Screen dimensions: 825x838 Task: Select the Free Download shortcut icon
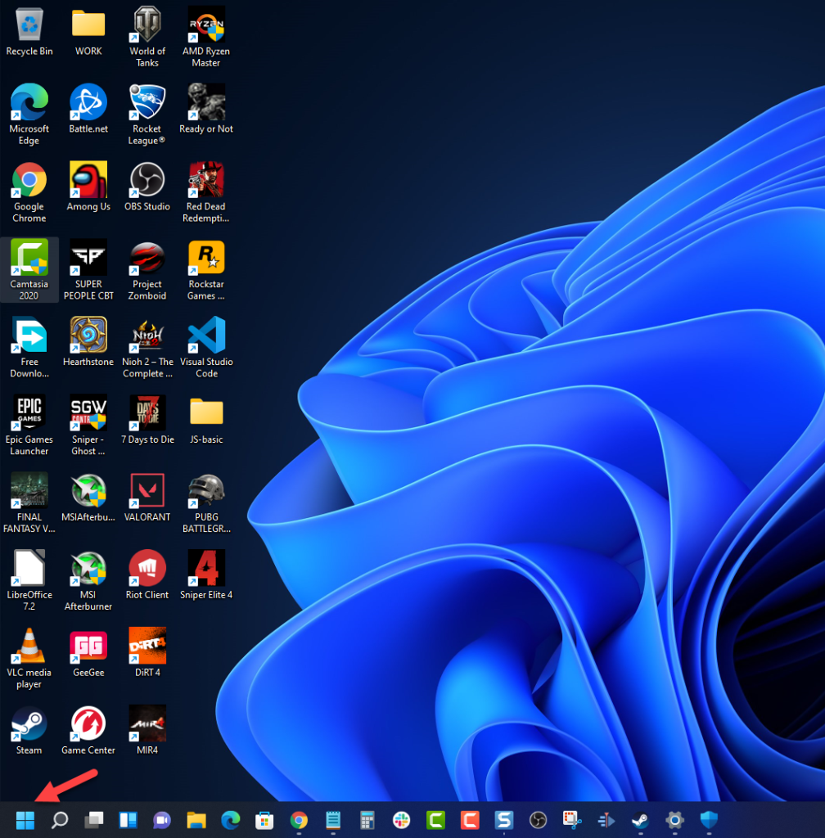(x=29, y=347)
